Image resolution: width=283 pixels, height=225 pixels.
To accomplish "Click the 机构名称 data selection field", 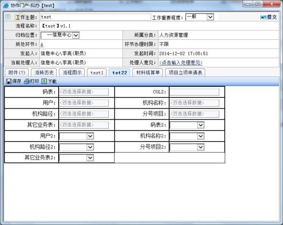I will tap(194, 103).
